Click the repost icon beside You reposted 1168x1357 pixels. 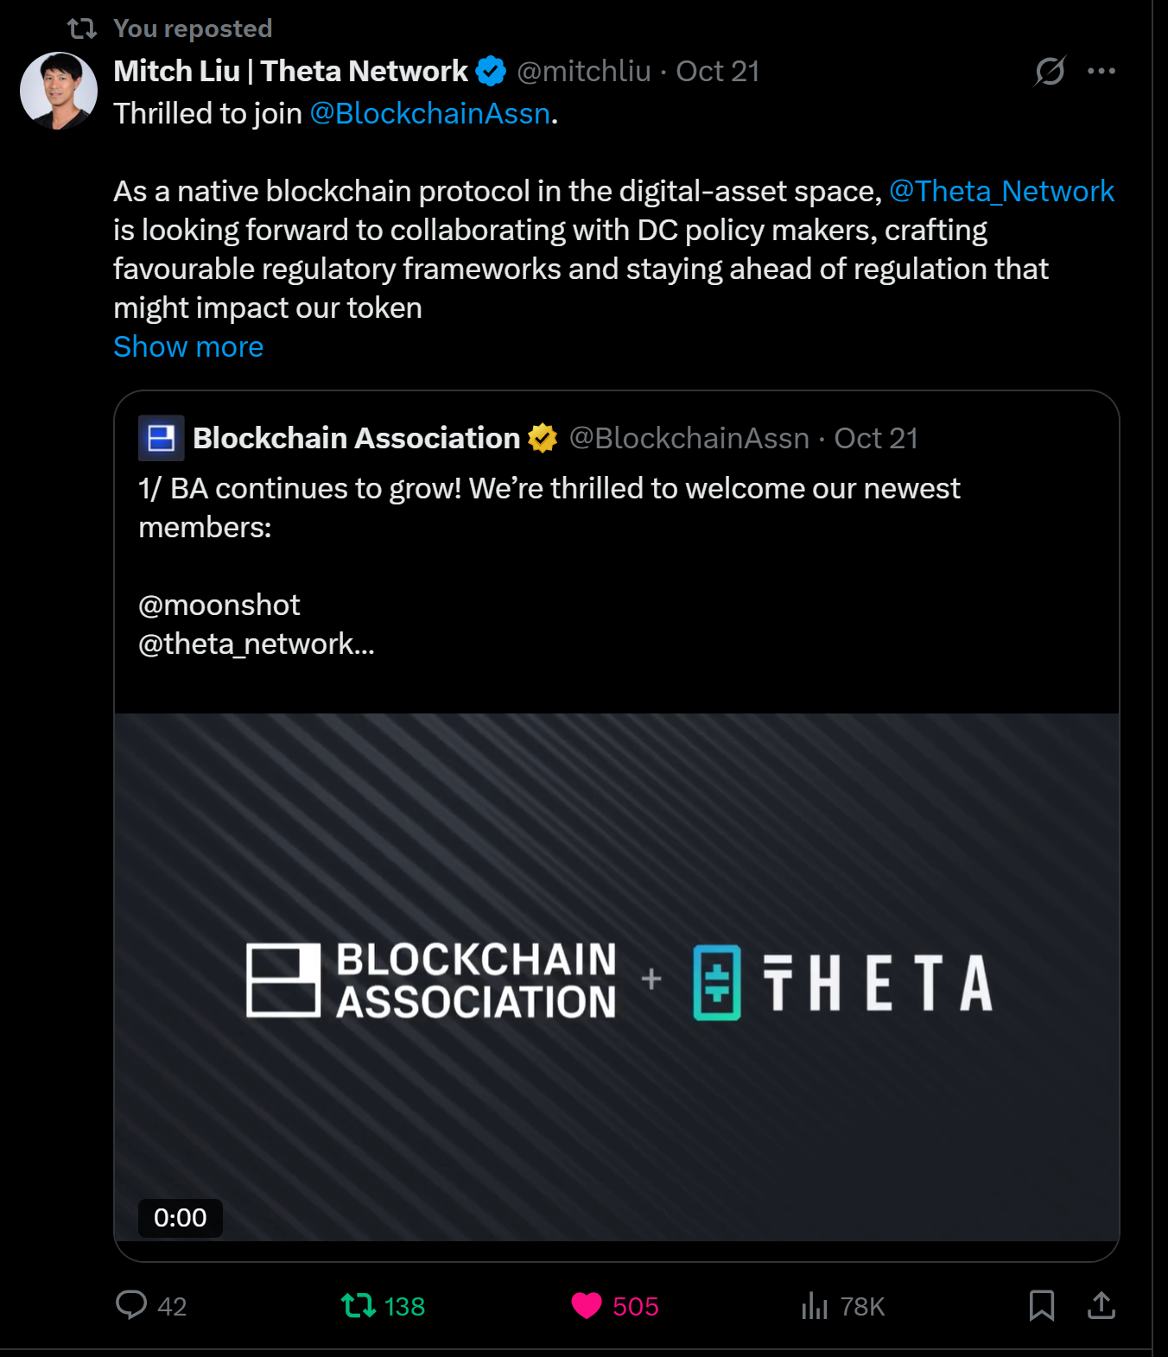(82, 29)
